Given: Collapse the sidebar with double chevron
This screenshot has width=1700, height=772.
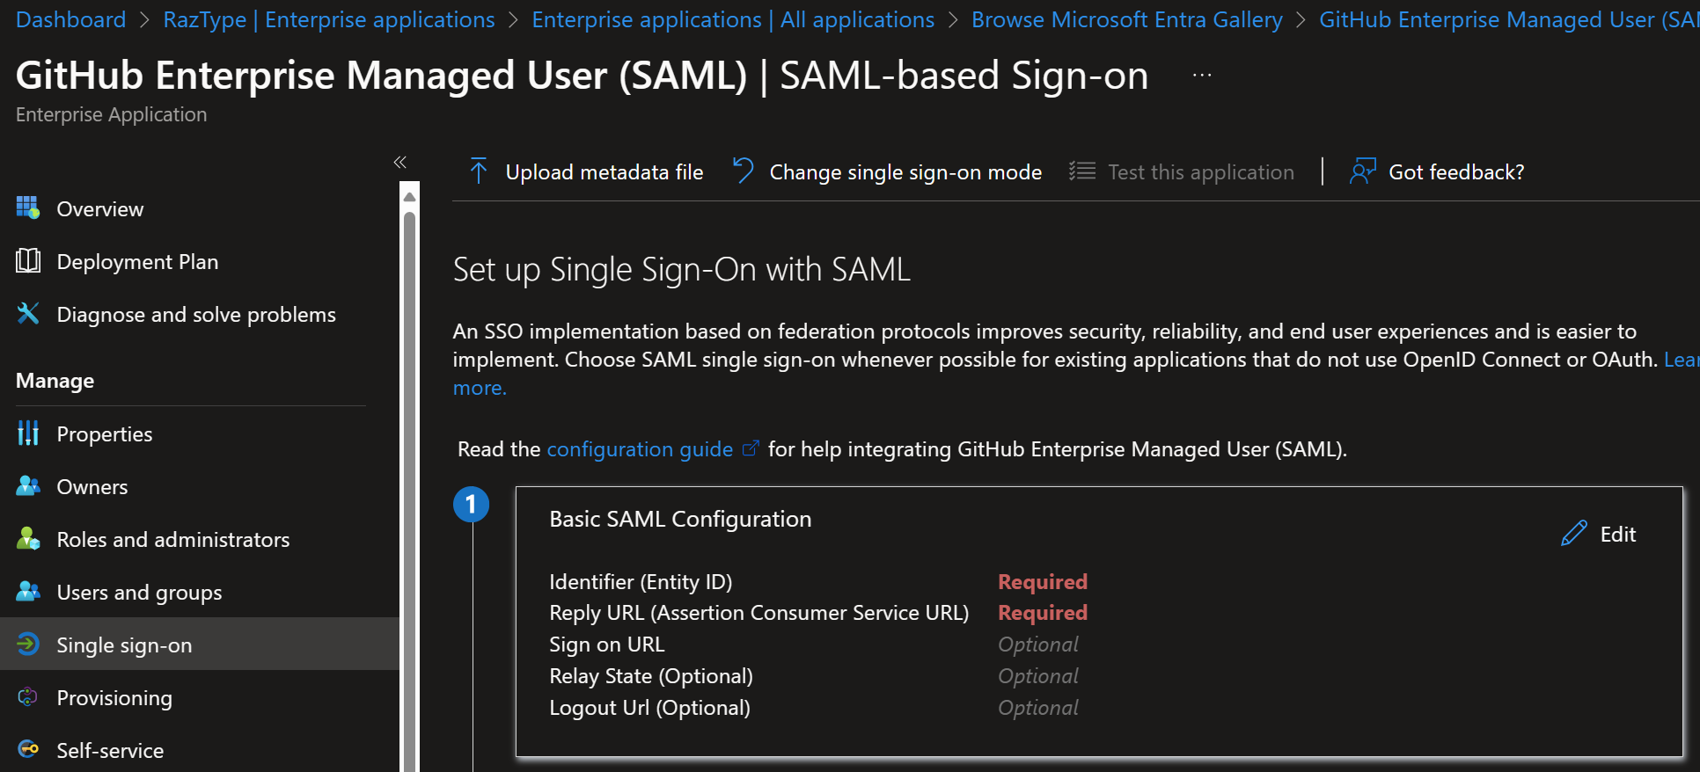Looking at the screenshot, I should pos(400,162).
